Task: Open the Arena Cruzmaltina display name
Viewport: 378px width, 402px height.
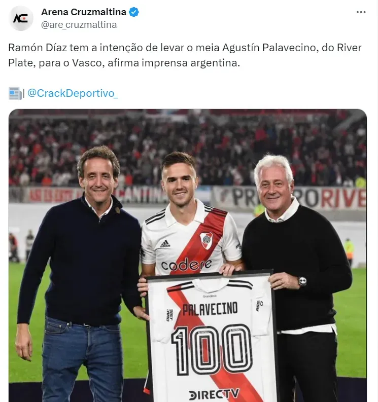Action: coord(84,12)
